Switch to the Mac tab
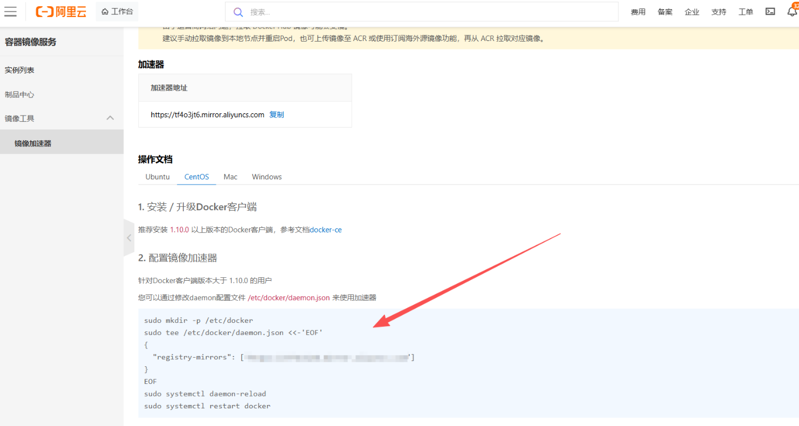 [x=231, y=177]
